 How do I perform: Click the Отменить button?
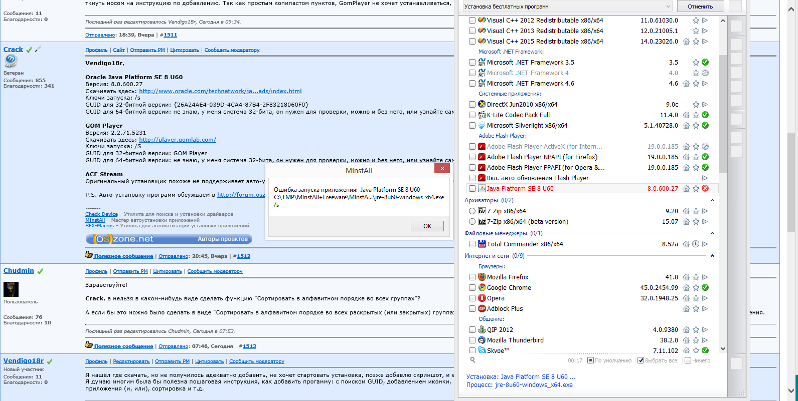click(x=700, y=7)
